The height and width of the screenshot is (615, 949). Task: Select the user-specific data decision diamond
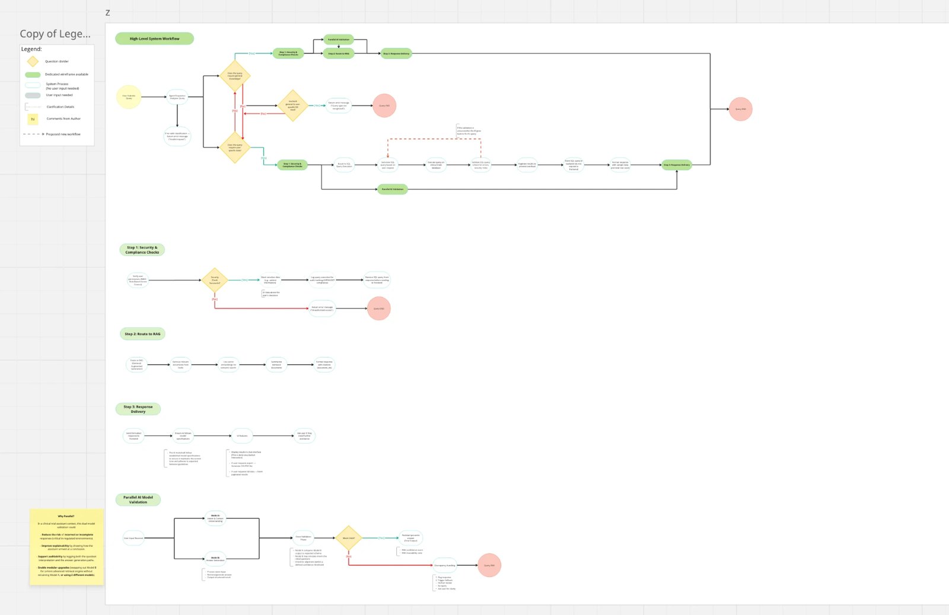click(235, 148)
